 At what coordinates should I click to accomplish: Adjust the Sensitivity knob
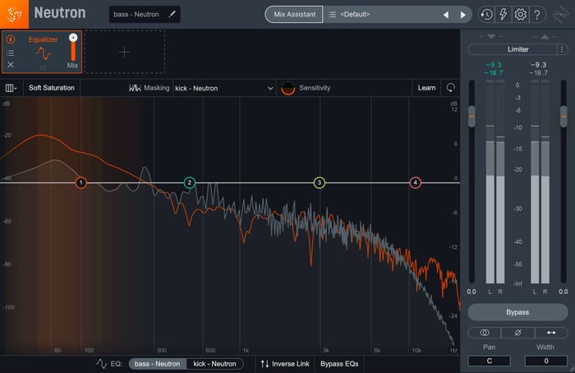[x=287, y=89]
